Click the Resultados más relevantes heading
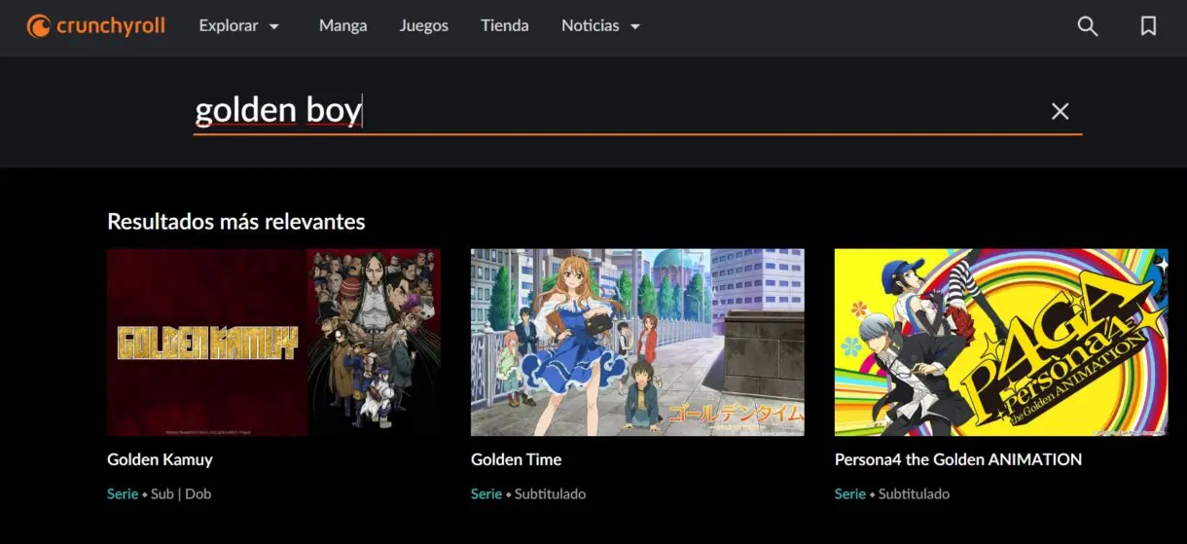Image resolution: width=1187 pixels, height=544 pixels. [236, 221]
